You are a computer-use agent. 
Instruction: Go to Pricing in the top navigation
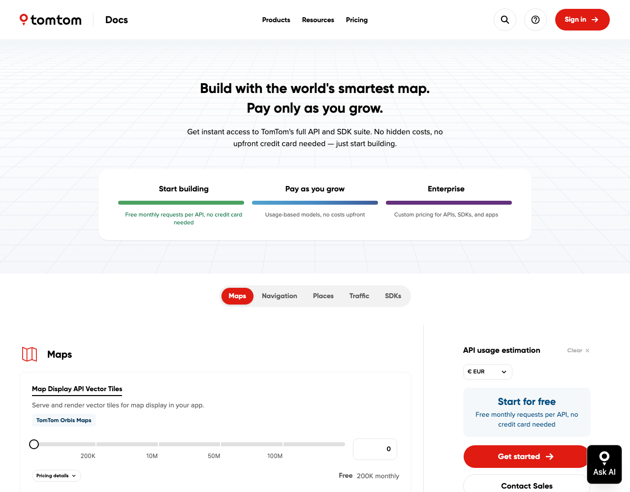click(x=357, y=20)
